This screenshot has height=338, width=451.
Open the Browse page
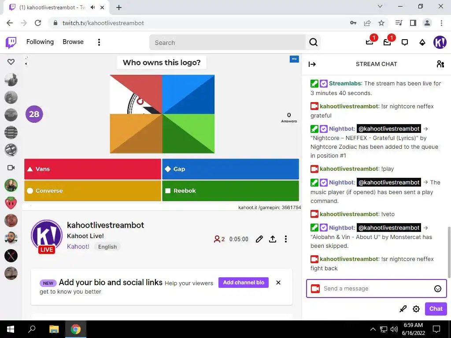[73, 42]
